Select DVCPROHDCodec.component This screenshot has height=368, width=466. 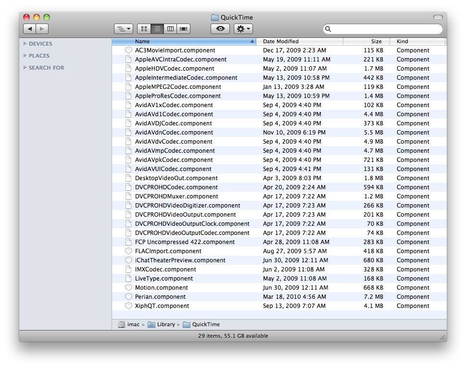coord(279,187)
